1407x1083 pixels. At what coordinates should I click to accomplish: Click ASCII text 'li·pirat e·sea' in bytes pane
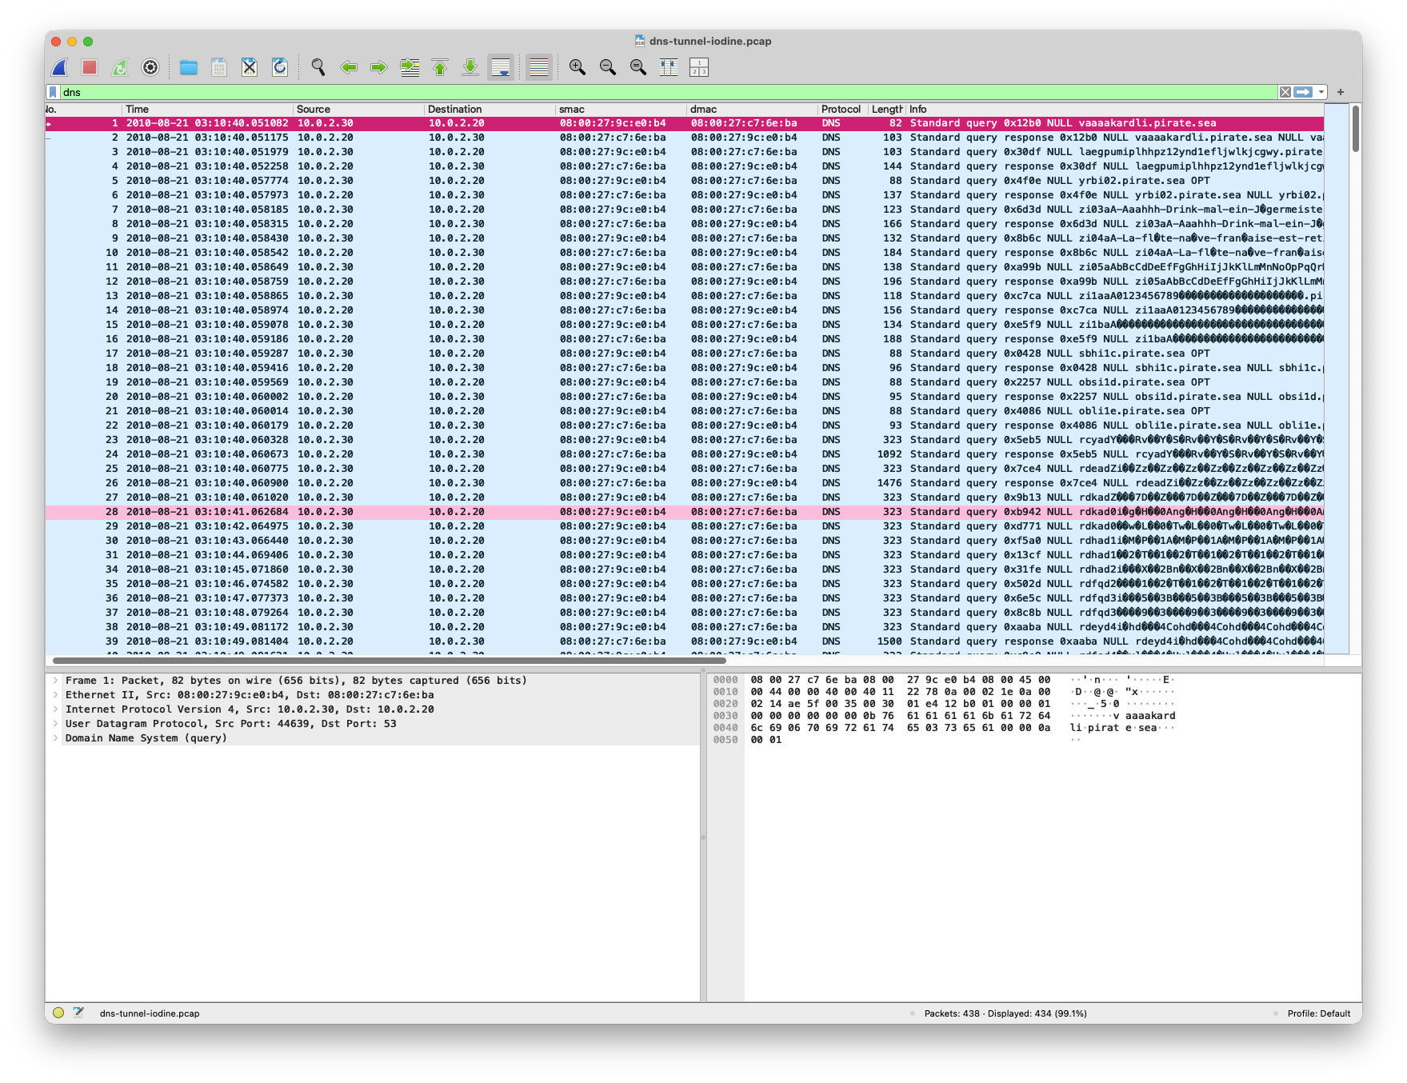coord(1113,728)
